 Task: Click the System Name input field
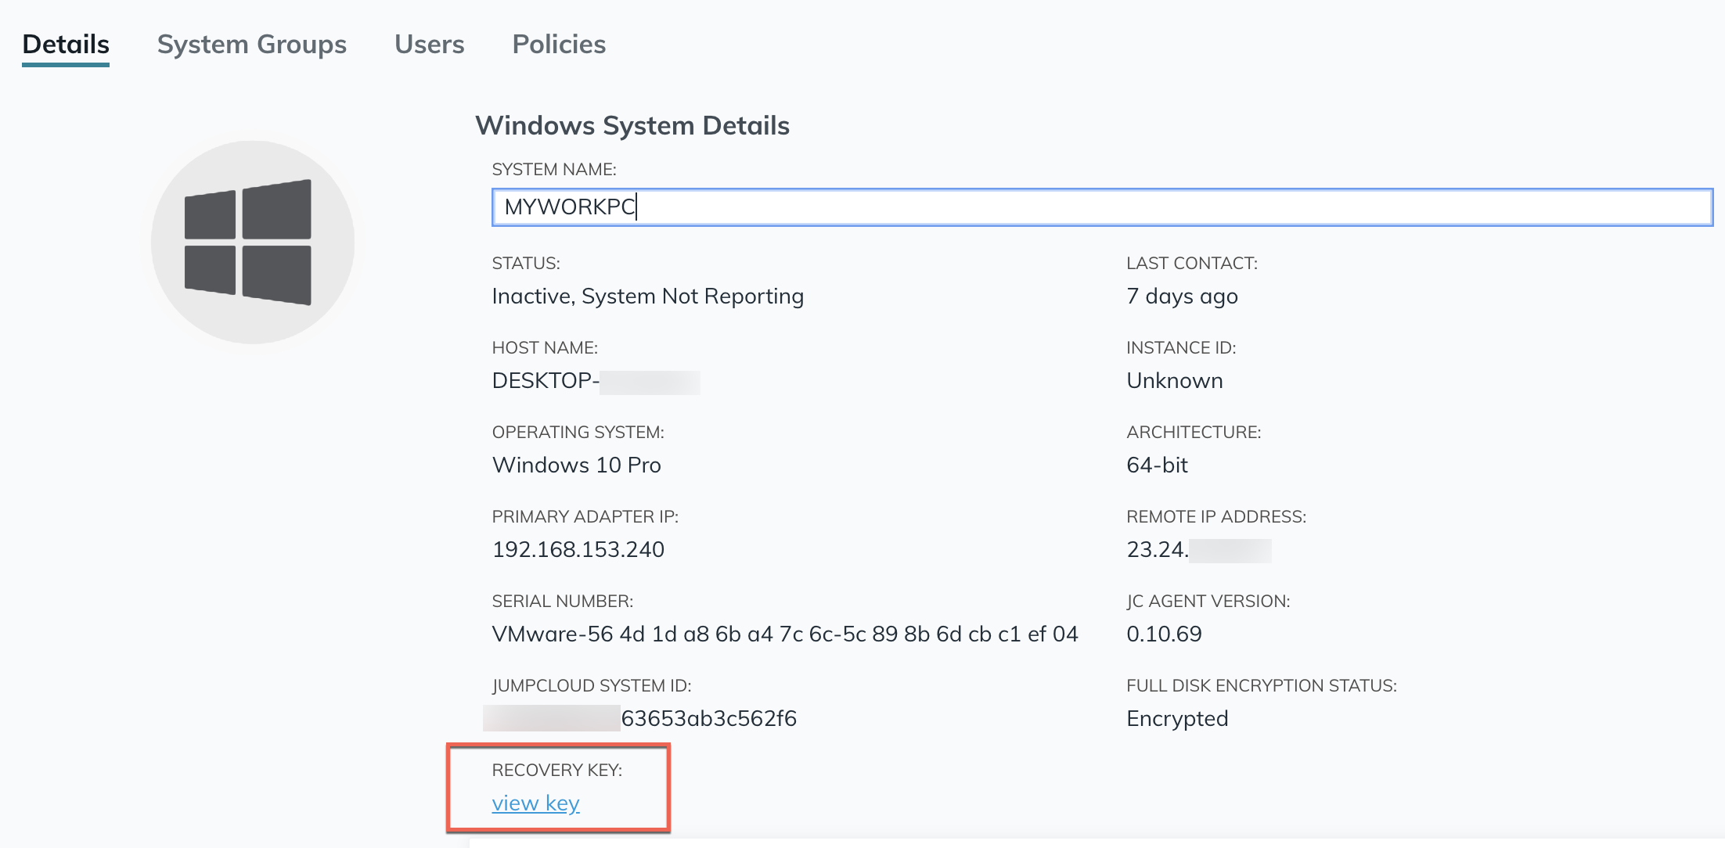coord(1102,207)
